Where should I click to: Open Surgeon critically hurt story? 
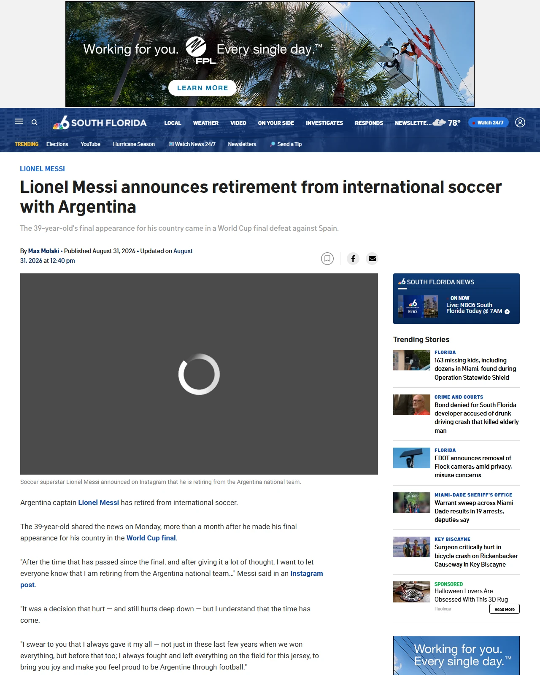476,556
